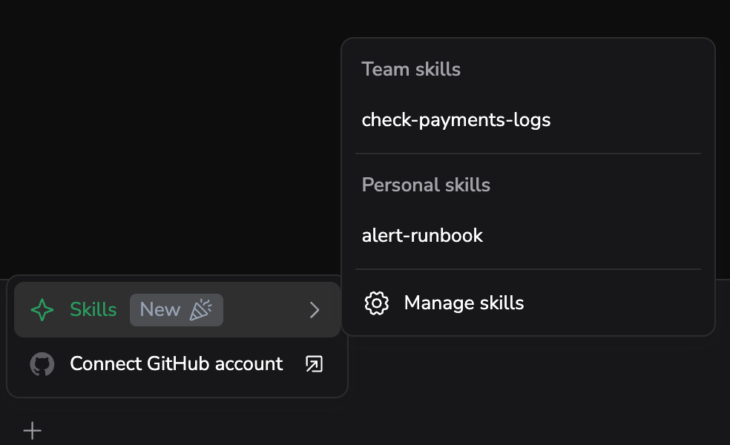This screenshot has height=445, width=730.
Task: Select the check-payments-logs team skill
Action: click(x=528, y=120)
